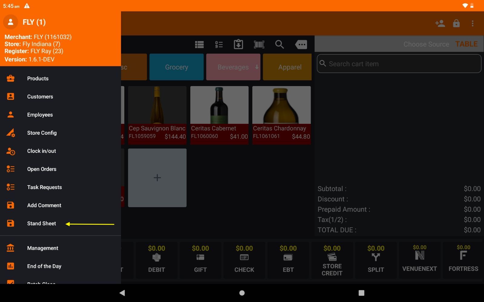Open the Stand Sheet menu item
The width and height of the screenshot is (484, 302).
point(41,223)
